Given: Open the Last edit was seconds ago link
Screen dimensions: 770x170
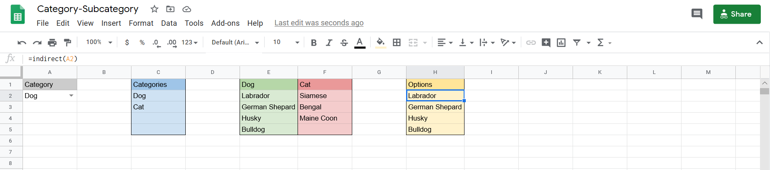Looking at the screenshot, I should (319, 23).
